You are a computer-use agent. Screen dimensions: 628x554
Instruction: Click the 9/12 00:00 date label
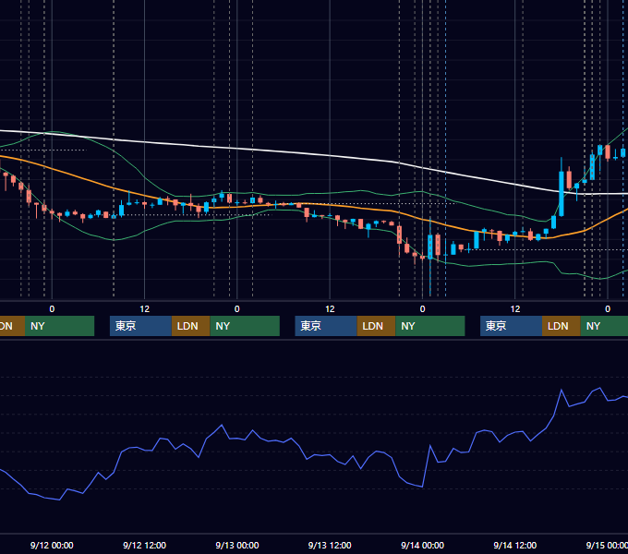coord(52,545)
